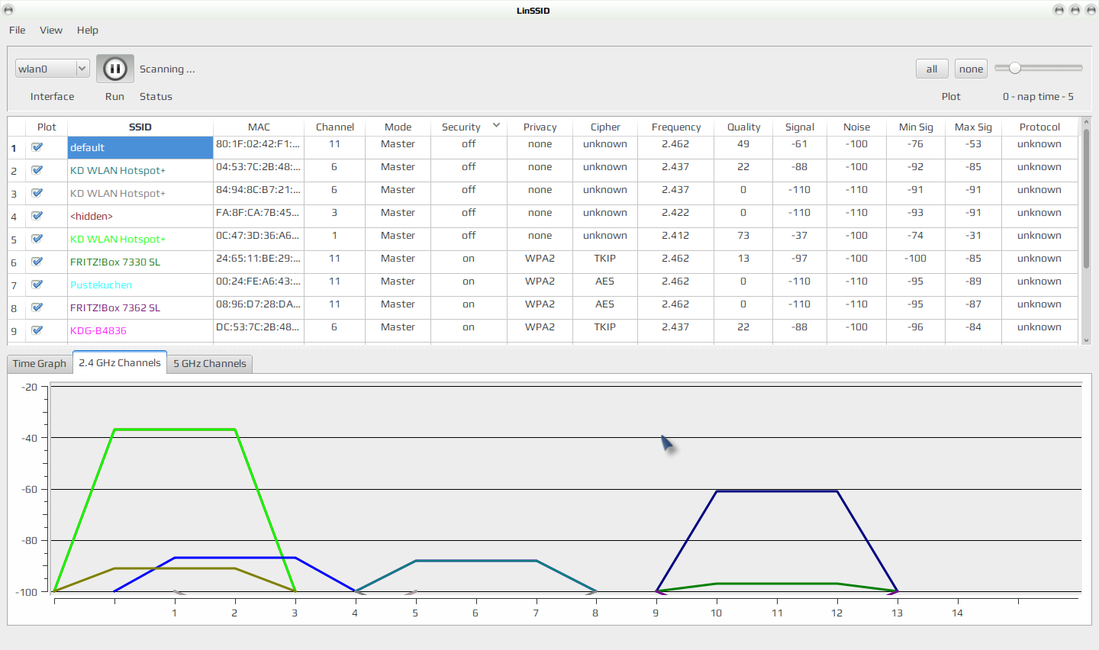Select the 'default' SSID cell
Screen dimensions: 1099x650
click(140, 147)
